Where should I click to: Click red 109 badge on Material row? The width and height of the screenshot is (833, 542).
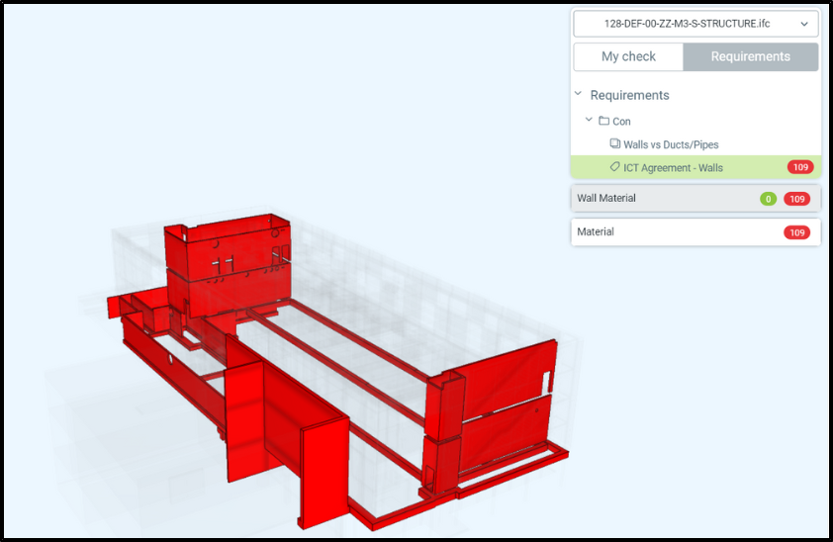(x=796, y=232)
